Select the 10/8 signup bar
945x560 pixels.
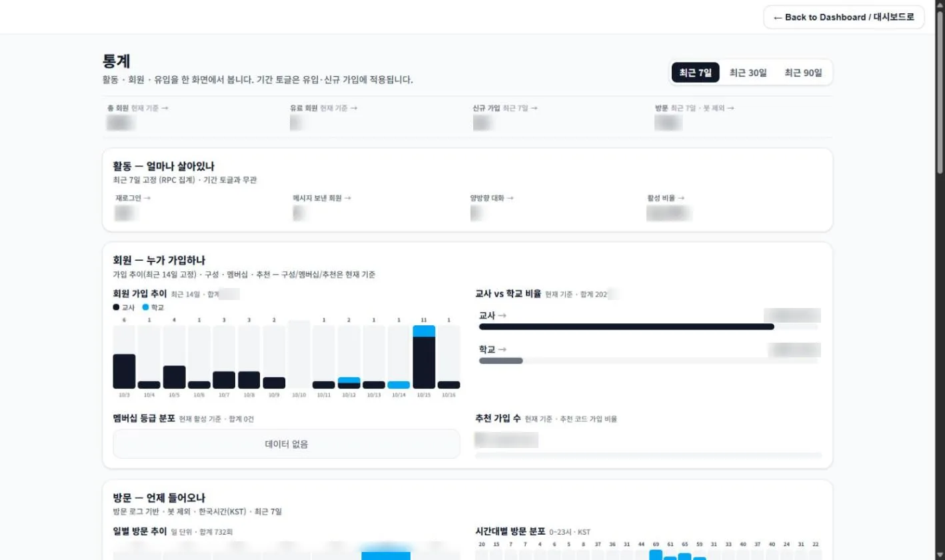249,380
